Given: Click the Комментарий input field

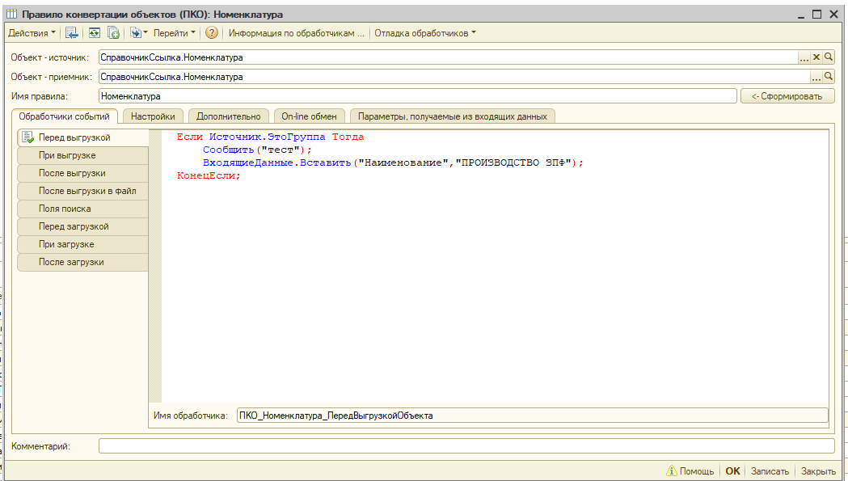Looking at the screenshot, I should tap(466, 446).
